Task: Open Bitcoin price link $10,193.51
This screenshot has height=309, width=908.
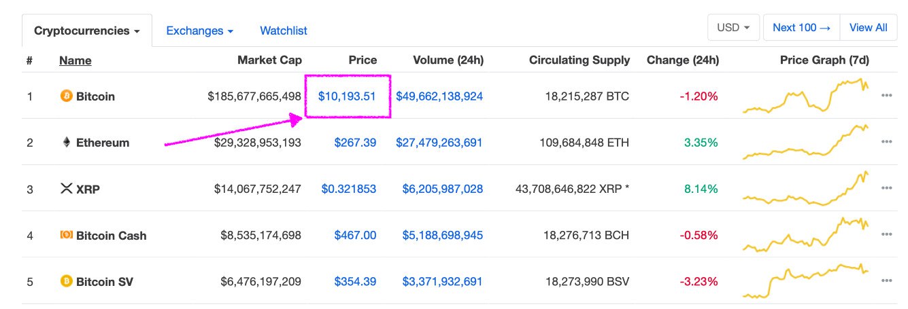Action: [x=347, y=96]
